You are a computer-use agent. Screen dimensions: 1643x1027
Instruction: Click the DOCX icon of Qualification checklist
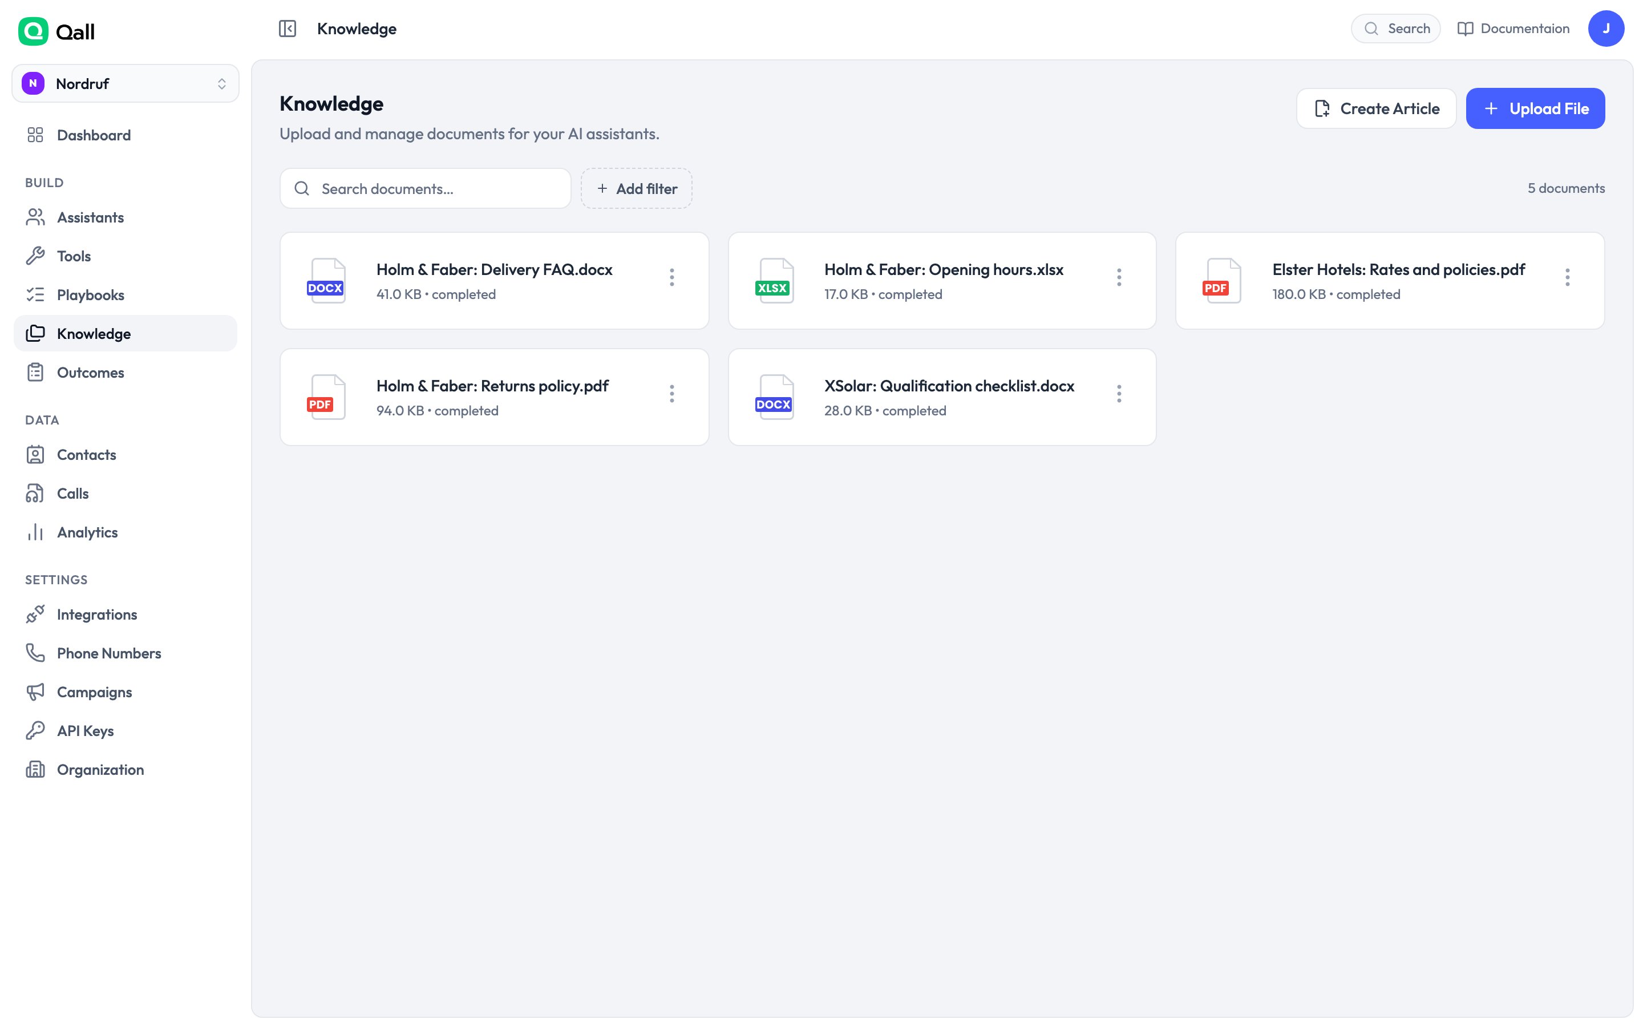click(x=774, y=397)
